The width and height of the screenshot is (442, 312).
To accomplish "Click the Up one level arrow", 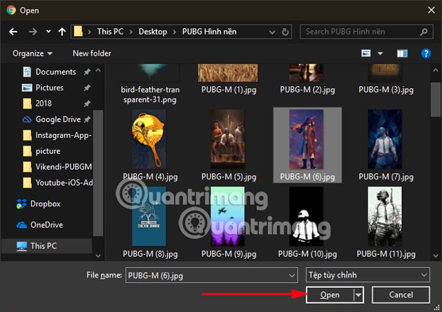I will click(63, 32).
